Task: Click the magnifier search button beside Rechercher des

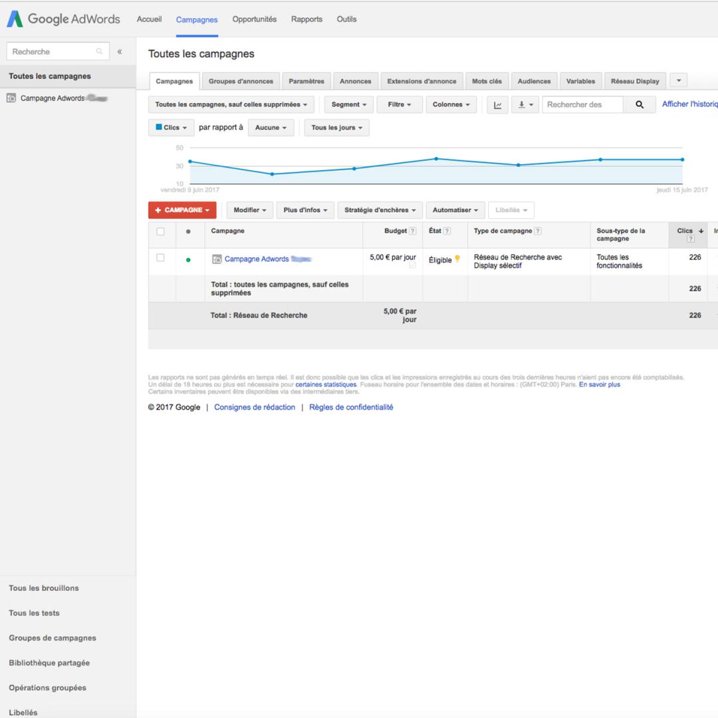Action: point(640,105)
